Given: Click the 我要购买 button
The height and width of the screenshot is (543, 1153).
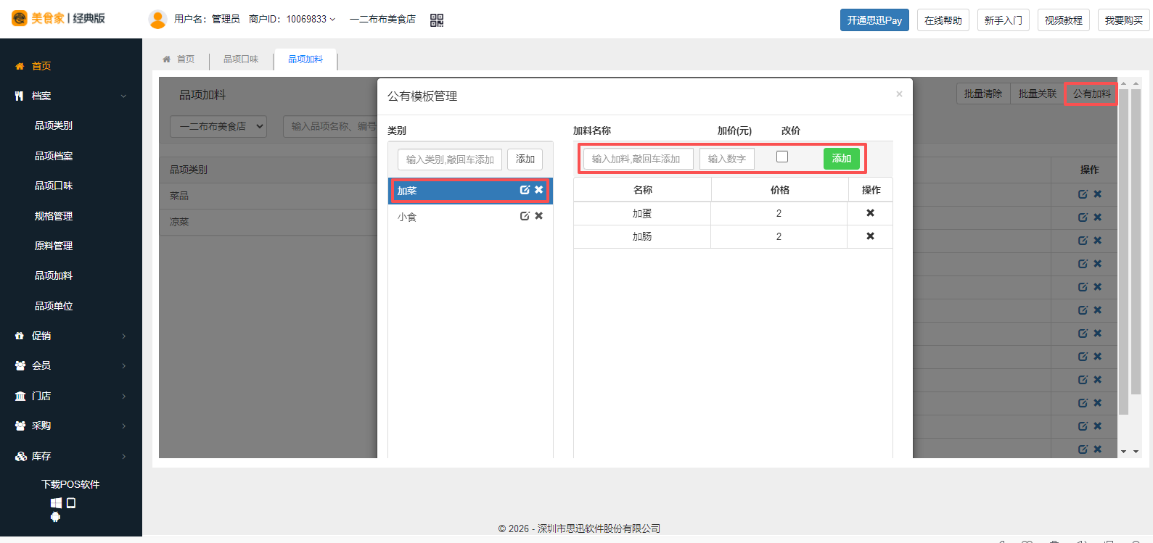Looking at the screenshot, I should point(1124,20).
